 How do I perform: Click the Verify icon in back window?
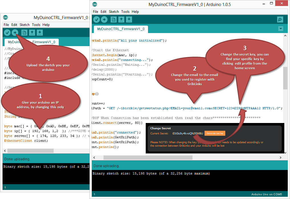(7, 33)
